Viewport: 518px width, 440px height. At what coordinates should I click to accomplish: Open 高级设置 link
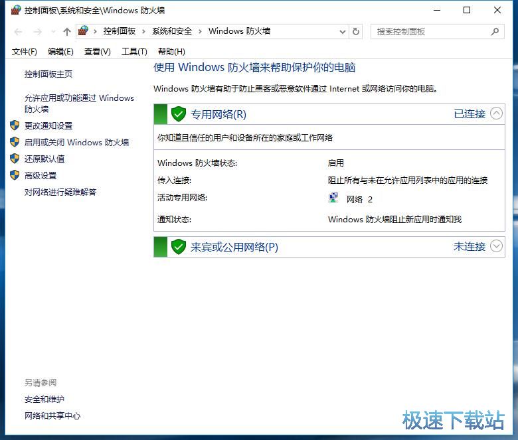[41, 175]
